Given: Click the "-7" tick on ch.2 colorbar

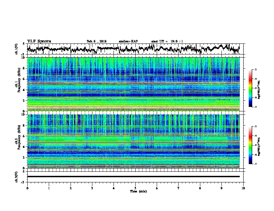Looking at the screenshot, I should [255, 164].
